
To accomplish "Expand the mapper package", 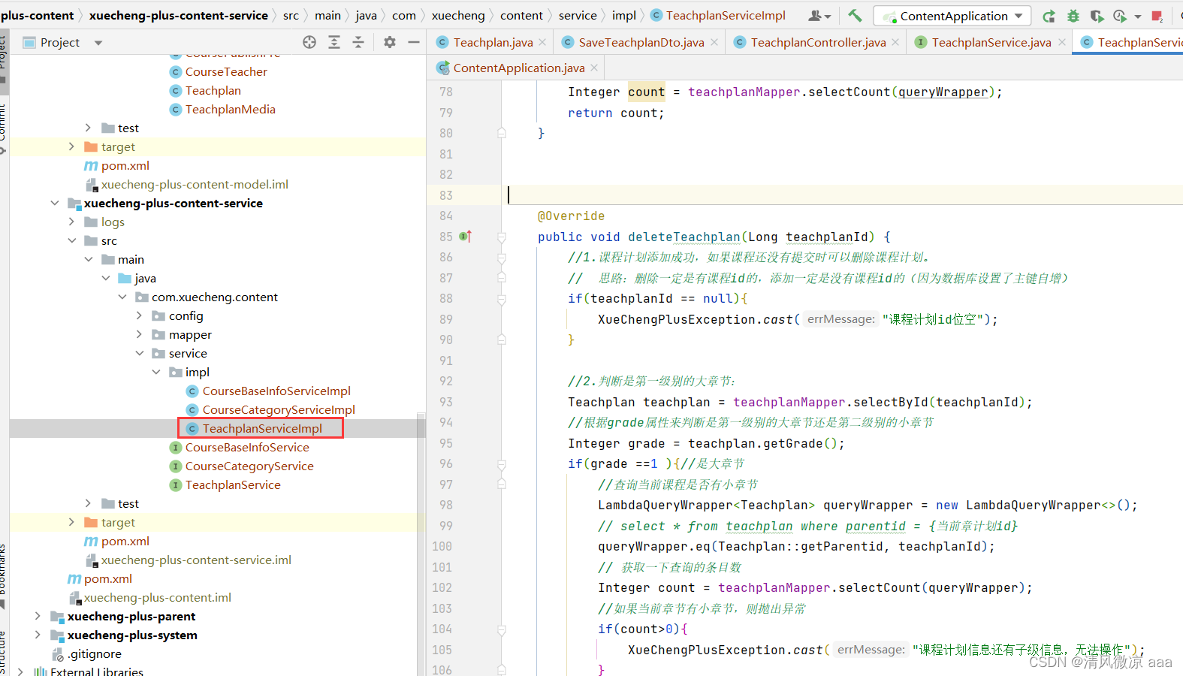I will [x=139, y=335].
